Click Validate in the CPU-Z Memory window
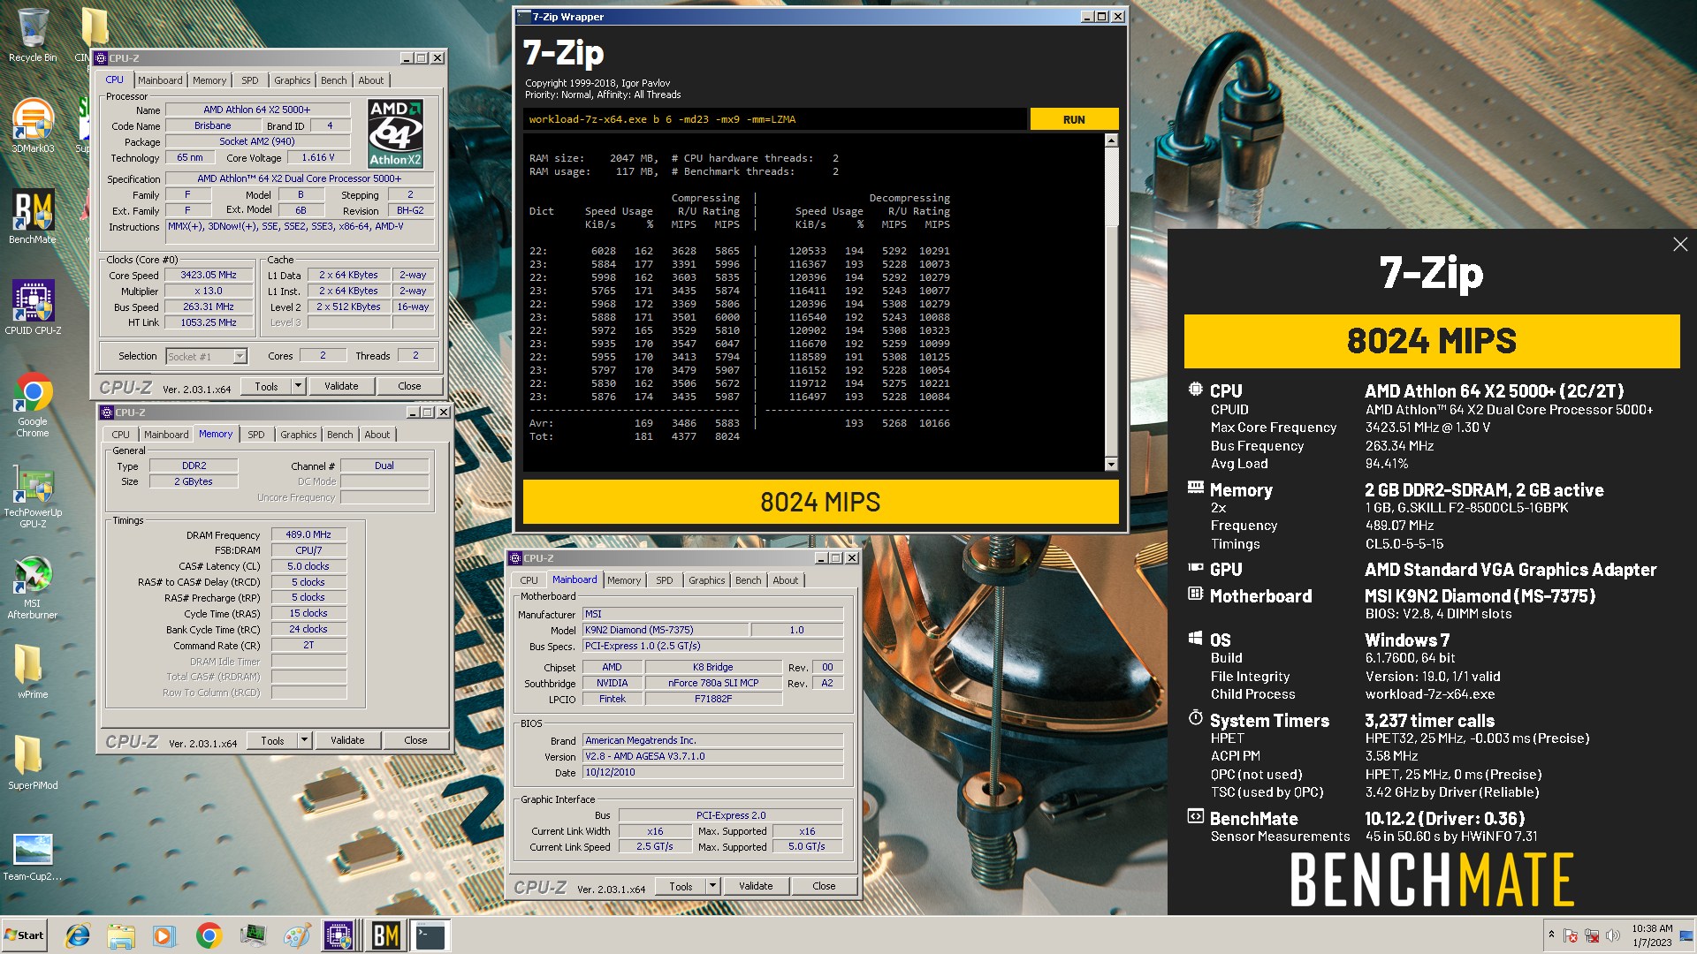 coord(347,740)
